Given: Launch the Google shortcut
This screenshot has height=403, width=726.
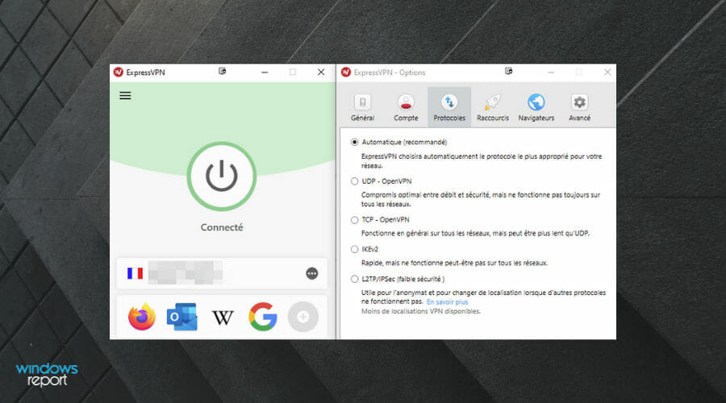Looking at the screenshot, I should 262,317.
